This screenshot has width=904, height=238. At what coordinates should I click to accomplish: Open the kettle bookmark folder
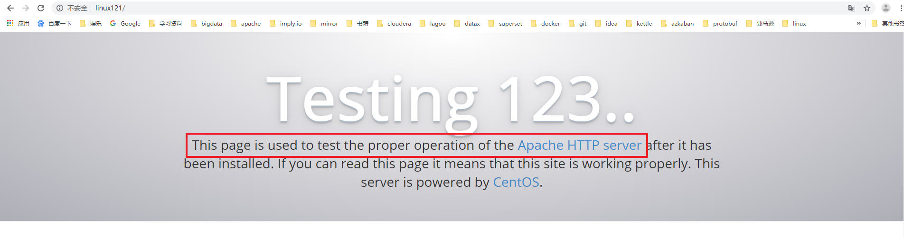(x=639, y=23)
